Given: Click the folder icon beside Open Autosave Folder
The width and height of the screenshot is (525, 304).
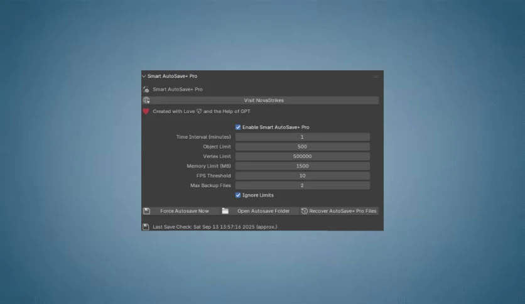Looking at the screenshot, I should tap(225, 211).
